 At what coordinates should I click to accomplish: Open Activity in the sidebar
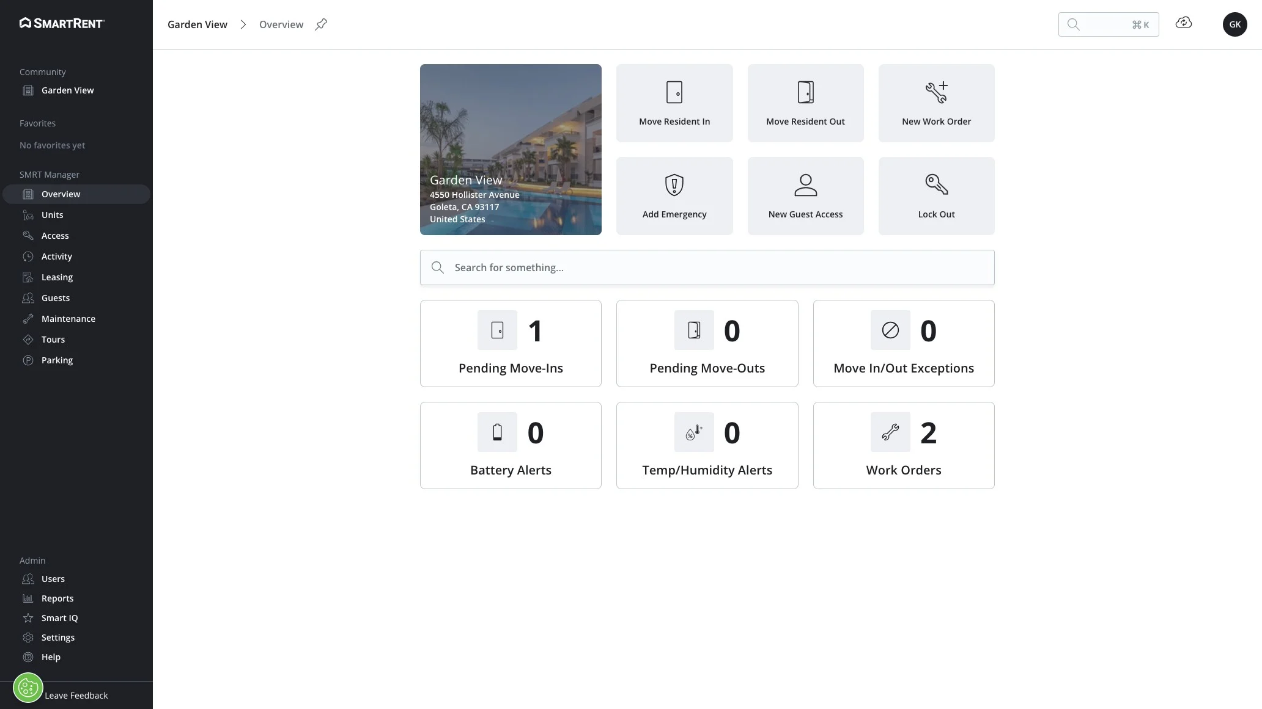click(x=76, y=256)
